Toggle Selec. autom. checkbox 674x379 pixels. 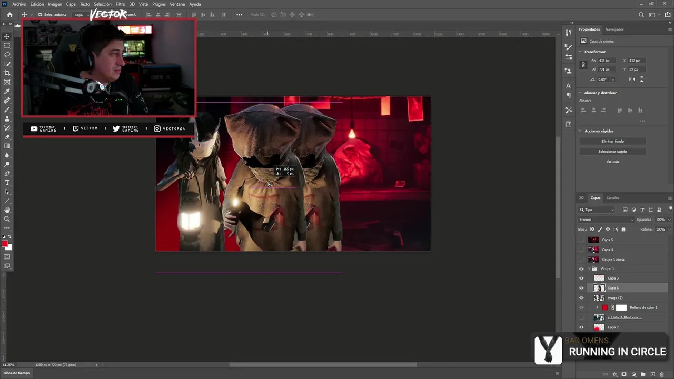[40, 15]
